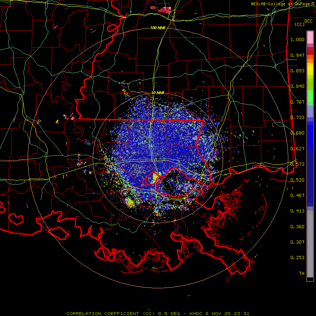Click the 0.627 legend value
The image size is (316, 316).
[x=297, y=149]
